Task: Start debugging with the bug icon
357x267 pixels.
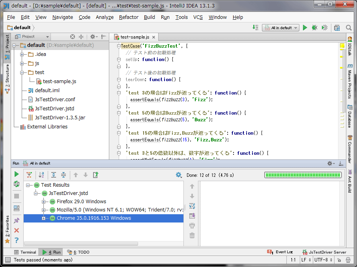Action: (315, 28)
